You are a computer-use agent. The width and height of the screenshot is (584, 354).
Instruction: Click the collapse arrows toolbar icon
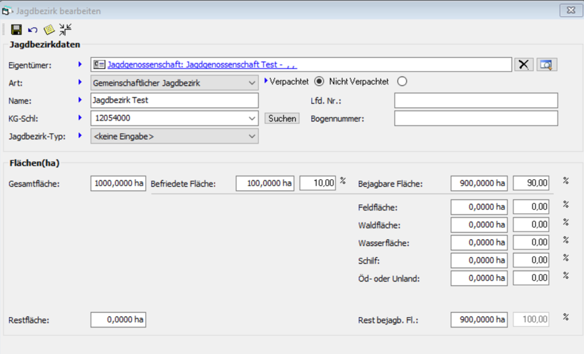[x=65, y=29]
